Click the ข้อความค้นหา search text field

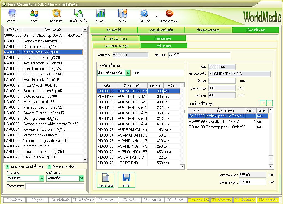coord(55,186)
